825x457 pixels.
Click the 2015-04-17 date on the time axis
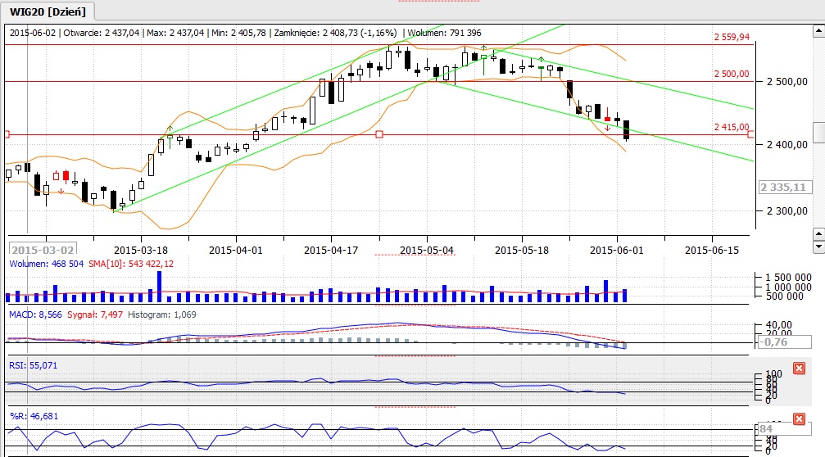click(x=331, y=251)
